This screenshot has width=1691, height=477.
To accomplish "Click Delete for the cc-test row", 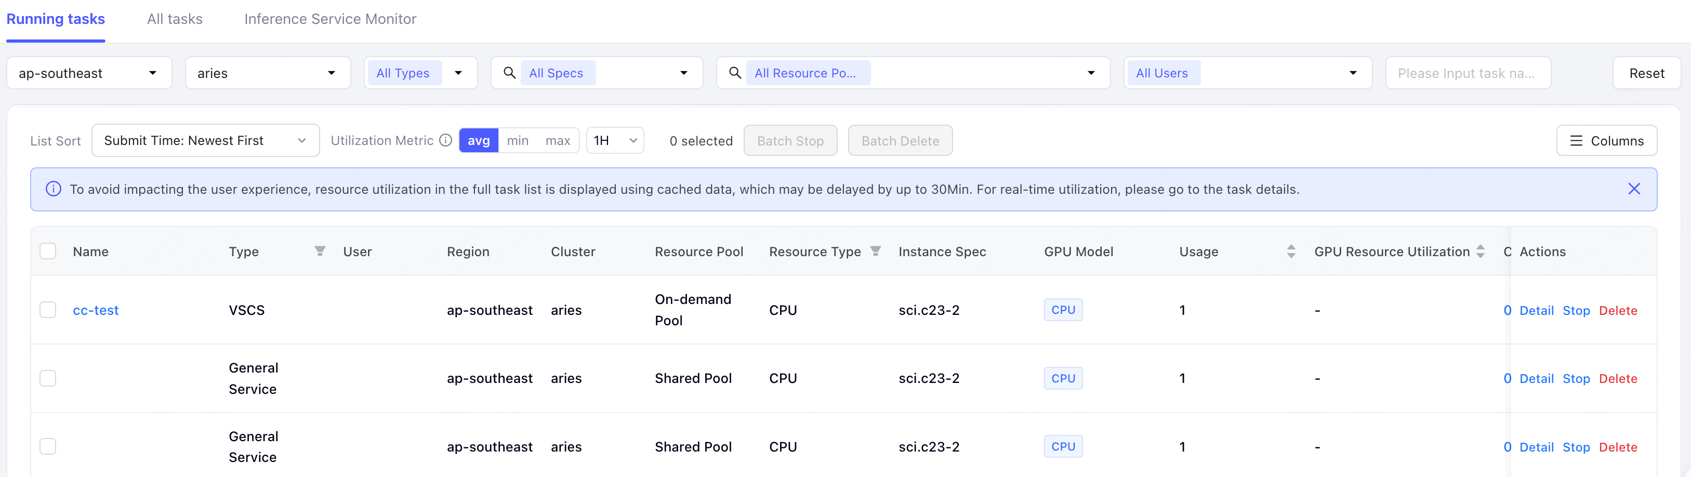I will tap(1618, 310).
